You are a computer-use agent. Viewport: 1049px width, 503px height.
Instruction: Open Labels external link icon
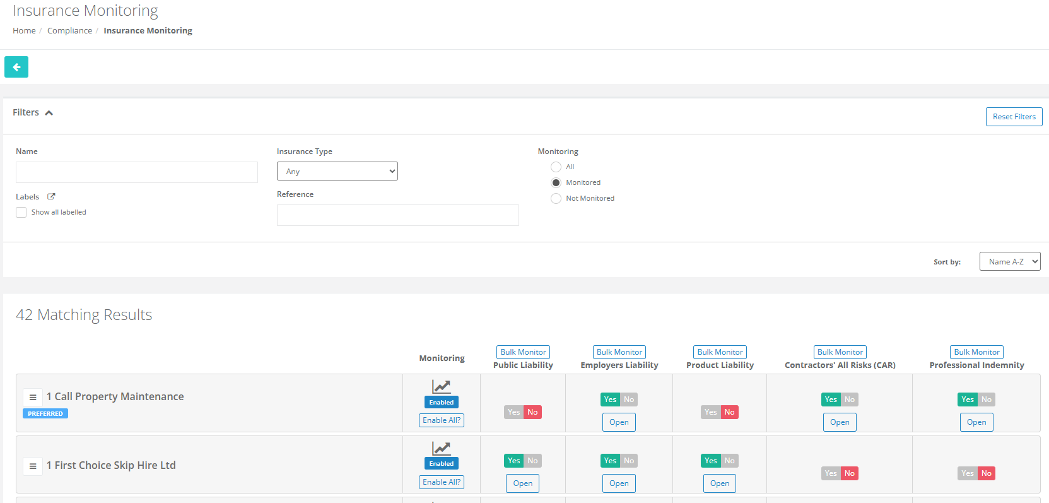pyautogui.click(x=51, y=196)
